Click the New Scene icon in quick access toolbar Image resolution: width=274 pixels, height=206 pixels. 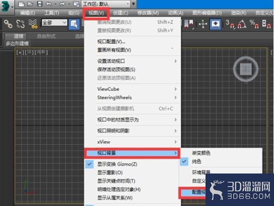(x=21, y=4)
